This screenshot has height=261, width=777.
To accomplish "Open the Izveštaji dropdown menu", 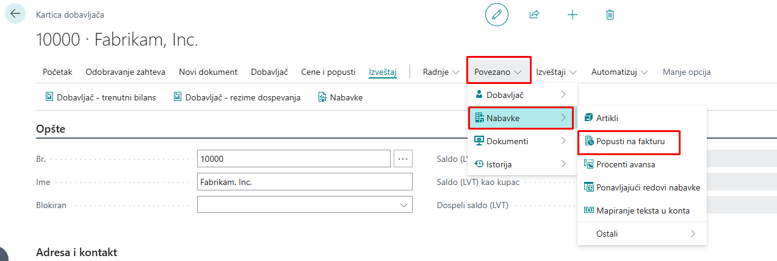I will tap(556, 72).
